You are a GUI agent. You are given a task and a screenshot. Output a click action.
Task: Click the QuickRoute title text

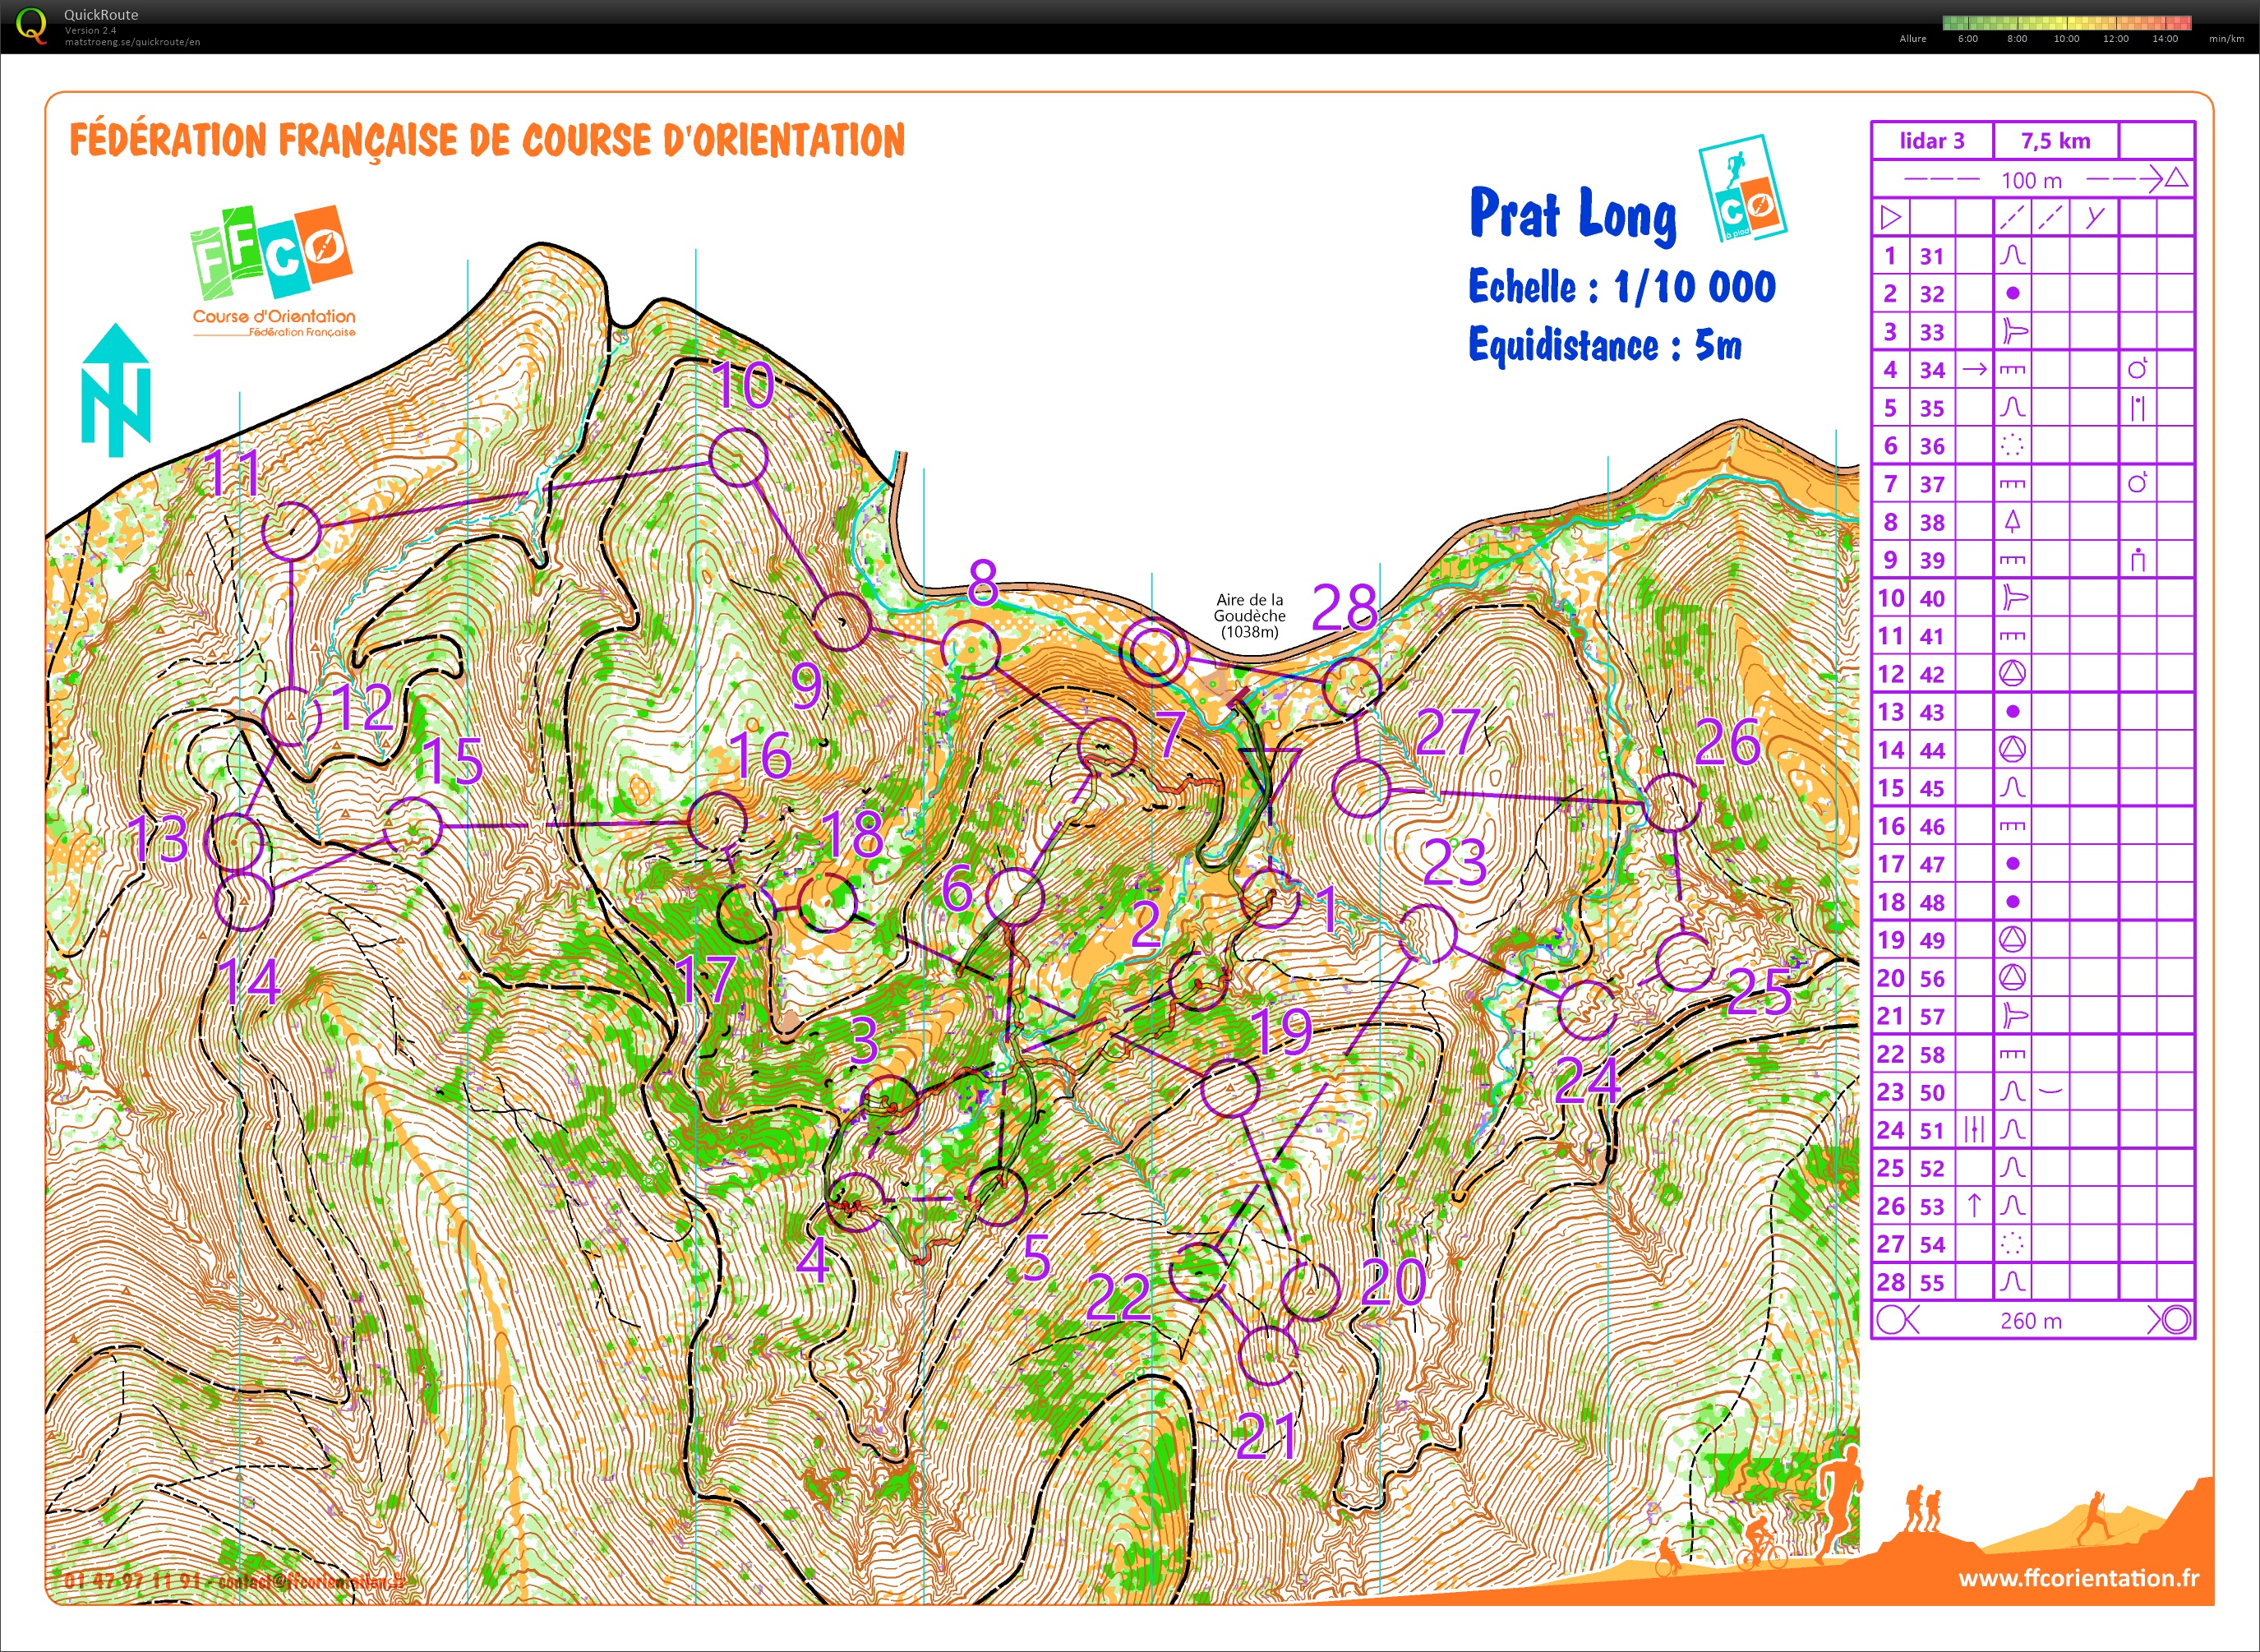tap(101, 15)
